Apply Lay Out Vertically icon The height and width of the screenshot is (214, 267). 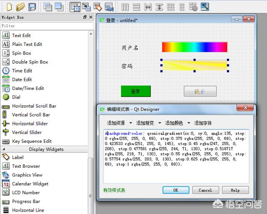[x=136, y=7]
